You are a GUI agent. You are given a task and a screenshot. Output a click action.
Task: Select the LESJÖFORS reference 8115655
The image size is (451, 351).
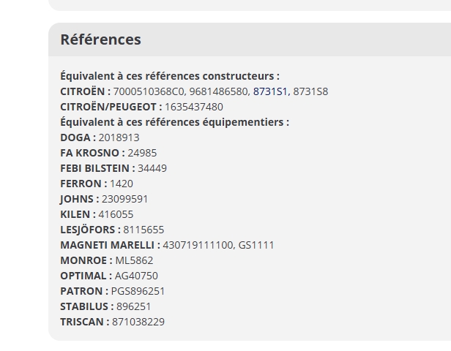pyautogui.click(x=143, y=230)
